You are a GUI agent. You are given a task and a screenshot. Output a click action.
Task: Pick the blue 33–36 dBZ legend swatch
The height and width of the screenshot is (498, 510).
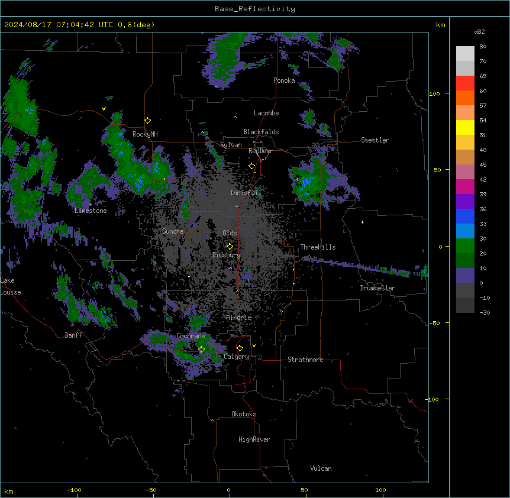(x=465, y=216)
